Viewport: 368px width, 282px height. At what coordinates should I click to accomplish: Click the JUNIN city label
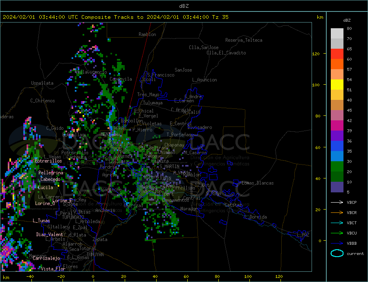(165, 178)
